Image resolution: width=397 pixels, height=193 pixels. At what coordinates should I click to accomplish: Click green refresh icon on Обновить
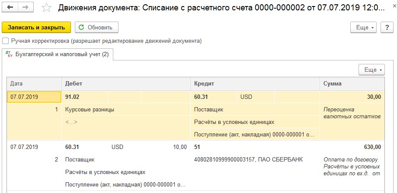pyautogui.click(x=81, y=27)
